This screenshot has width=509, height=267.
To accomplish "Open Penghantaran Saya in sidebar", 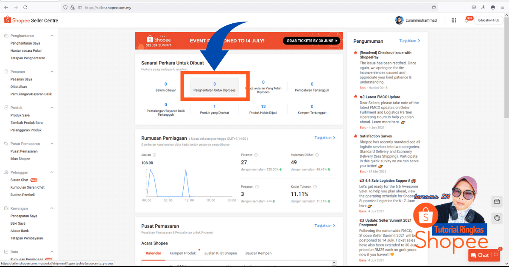I will tap(25, 43).
